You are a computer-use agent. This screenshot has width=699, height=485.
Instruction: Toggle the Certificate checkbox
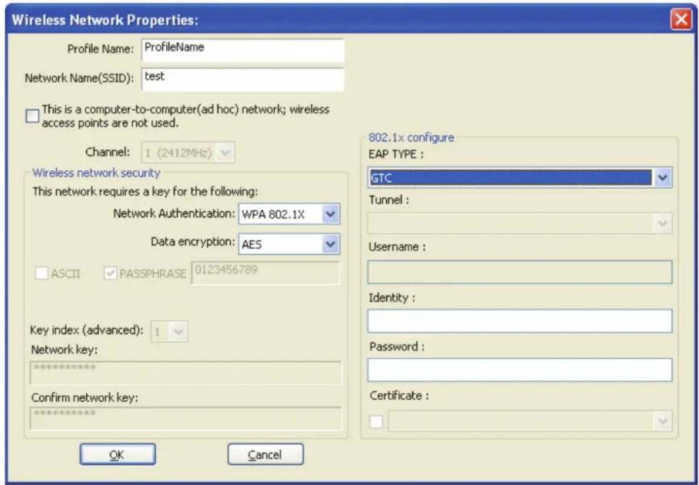point(377,421)
